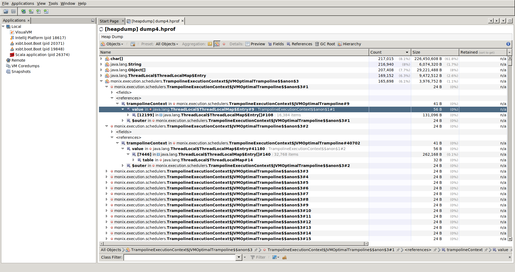Click the Load Snapshot toolbar icon
515x272 pixels.
(6, 11)
